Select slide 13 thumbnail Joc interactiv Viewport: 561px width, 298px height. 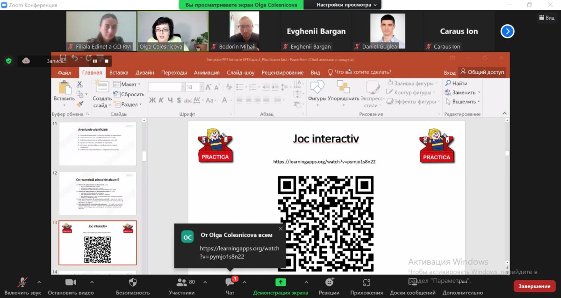click(98, 243)
